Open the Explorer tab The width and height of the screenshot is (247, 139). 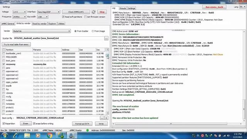52,24
